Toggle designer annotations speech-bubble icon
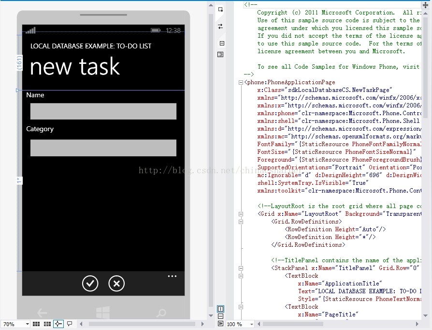The height and width of the screenshot is (330, 432). 70,324
